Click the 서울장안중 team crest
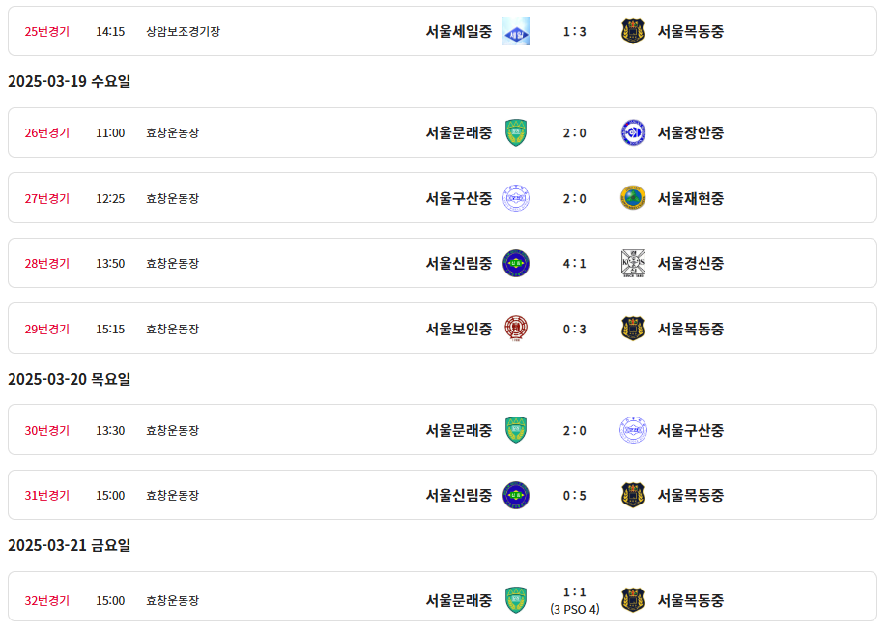Viewport: 888px width, 633px height. click(x=633, y=132)
